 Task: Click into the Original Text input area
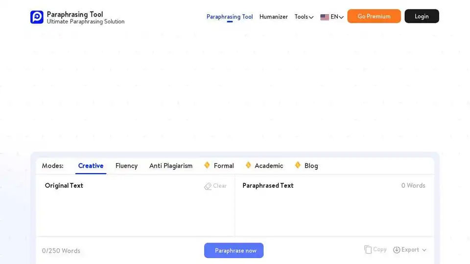point(136,214)
